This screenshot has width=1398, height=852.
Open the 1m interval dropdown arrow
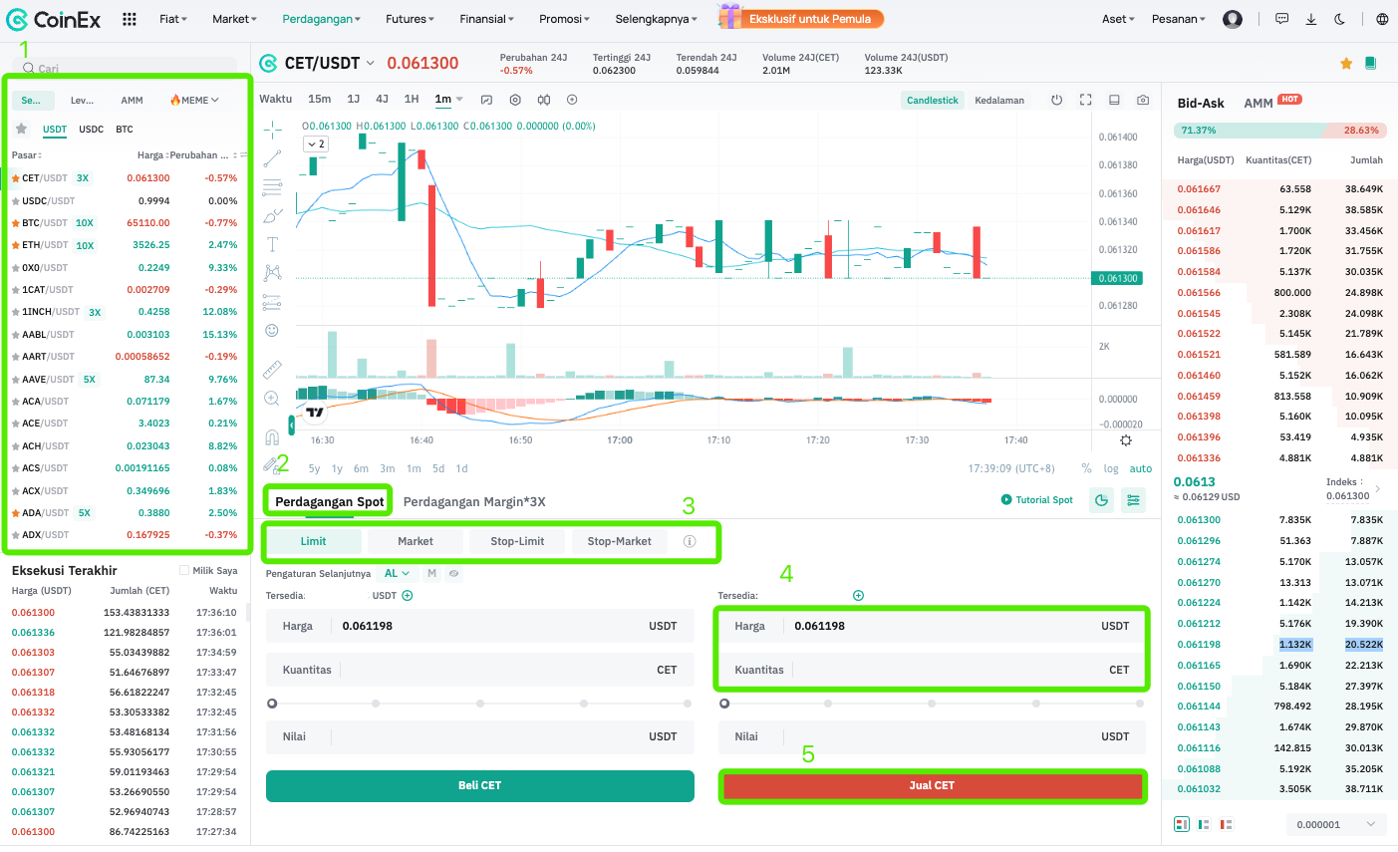coord(459,100)
